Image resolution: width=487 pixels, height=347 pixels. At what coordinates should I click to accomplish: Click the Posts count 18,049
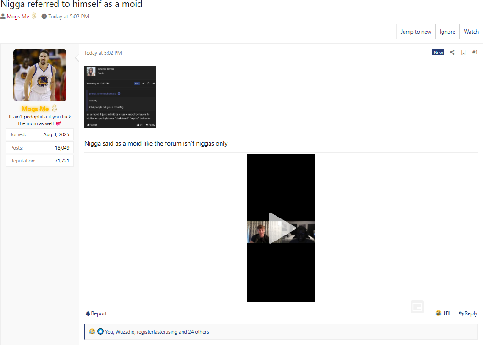click(x=62, y=148)
